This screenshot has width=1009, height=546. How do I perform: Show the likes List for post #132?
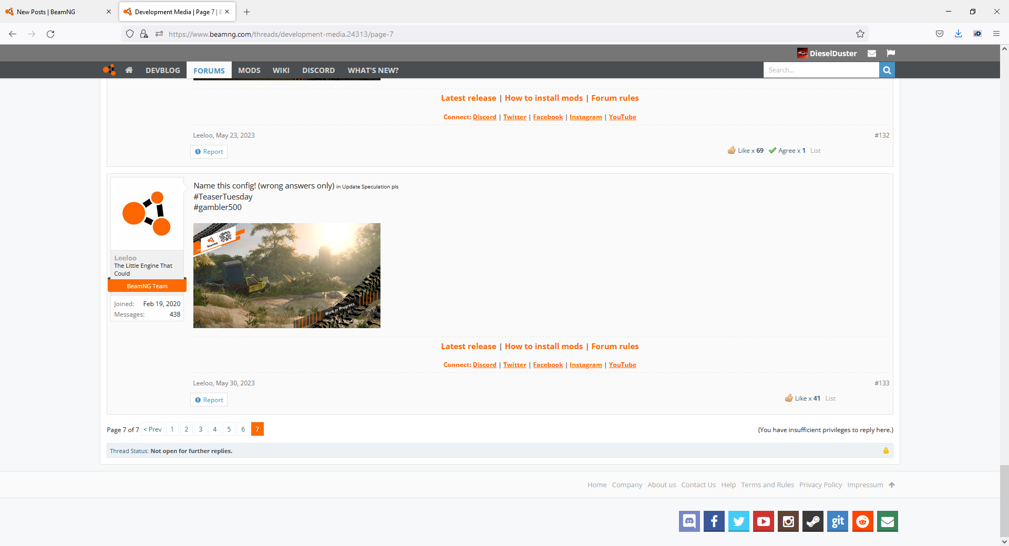[x=815, y=151]
